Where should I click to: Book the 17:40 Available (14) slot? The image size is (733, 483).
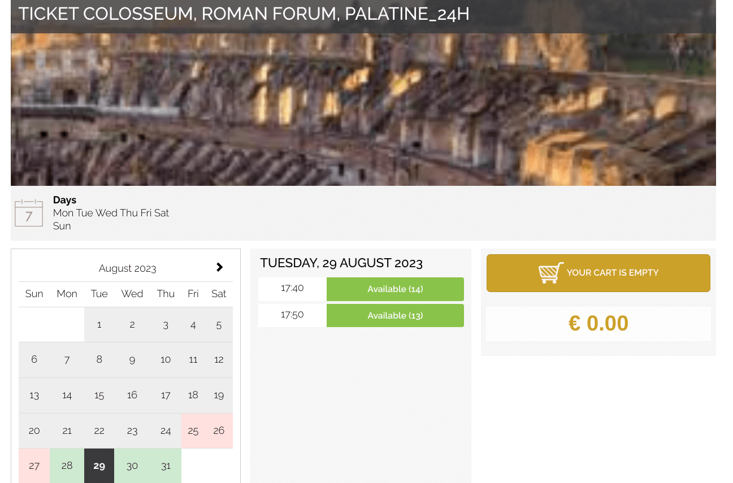point(395,289)
